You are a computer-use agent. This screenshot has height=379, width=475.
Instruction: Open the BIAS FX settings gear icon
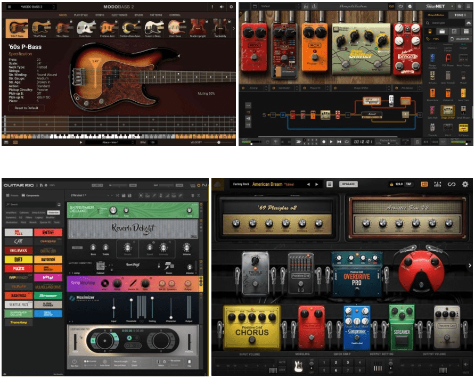[x=465, y=184]
